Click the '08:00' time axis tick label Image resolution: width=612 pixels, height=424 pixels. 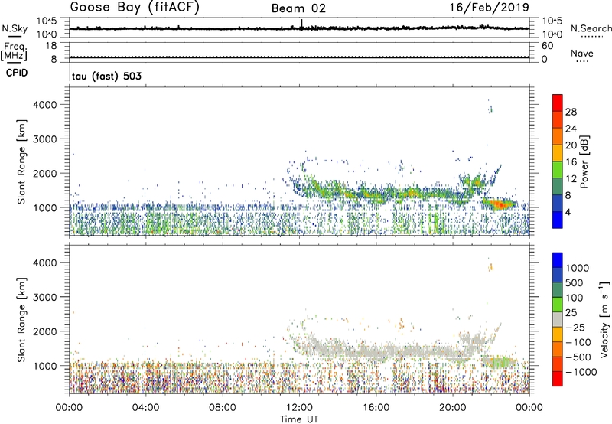pyautogui.click(x=223, y=408)
